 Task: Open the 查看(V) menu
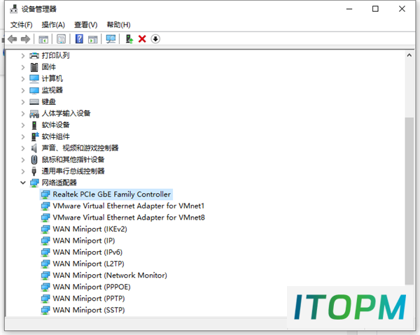[x=85, y=25]
